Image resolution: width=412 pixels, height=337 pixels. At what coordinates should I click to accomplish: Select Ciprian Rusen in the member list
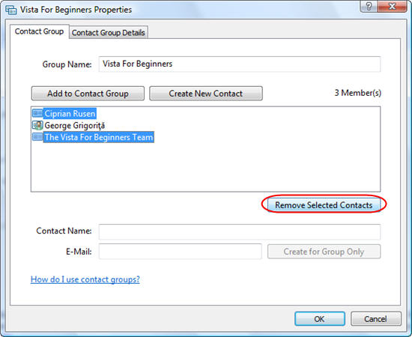pyautogui.click(x=70, y=114)
